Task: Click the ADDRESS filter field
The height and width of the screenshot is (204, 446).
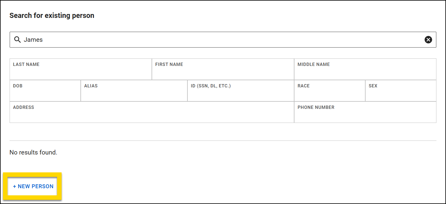Action: tap(152, 112)
